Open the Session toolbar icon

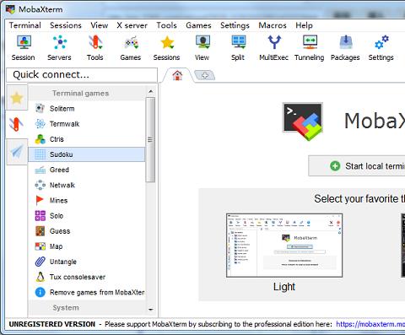tap(24, 48)
